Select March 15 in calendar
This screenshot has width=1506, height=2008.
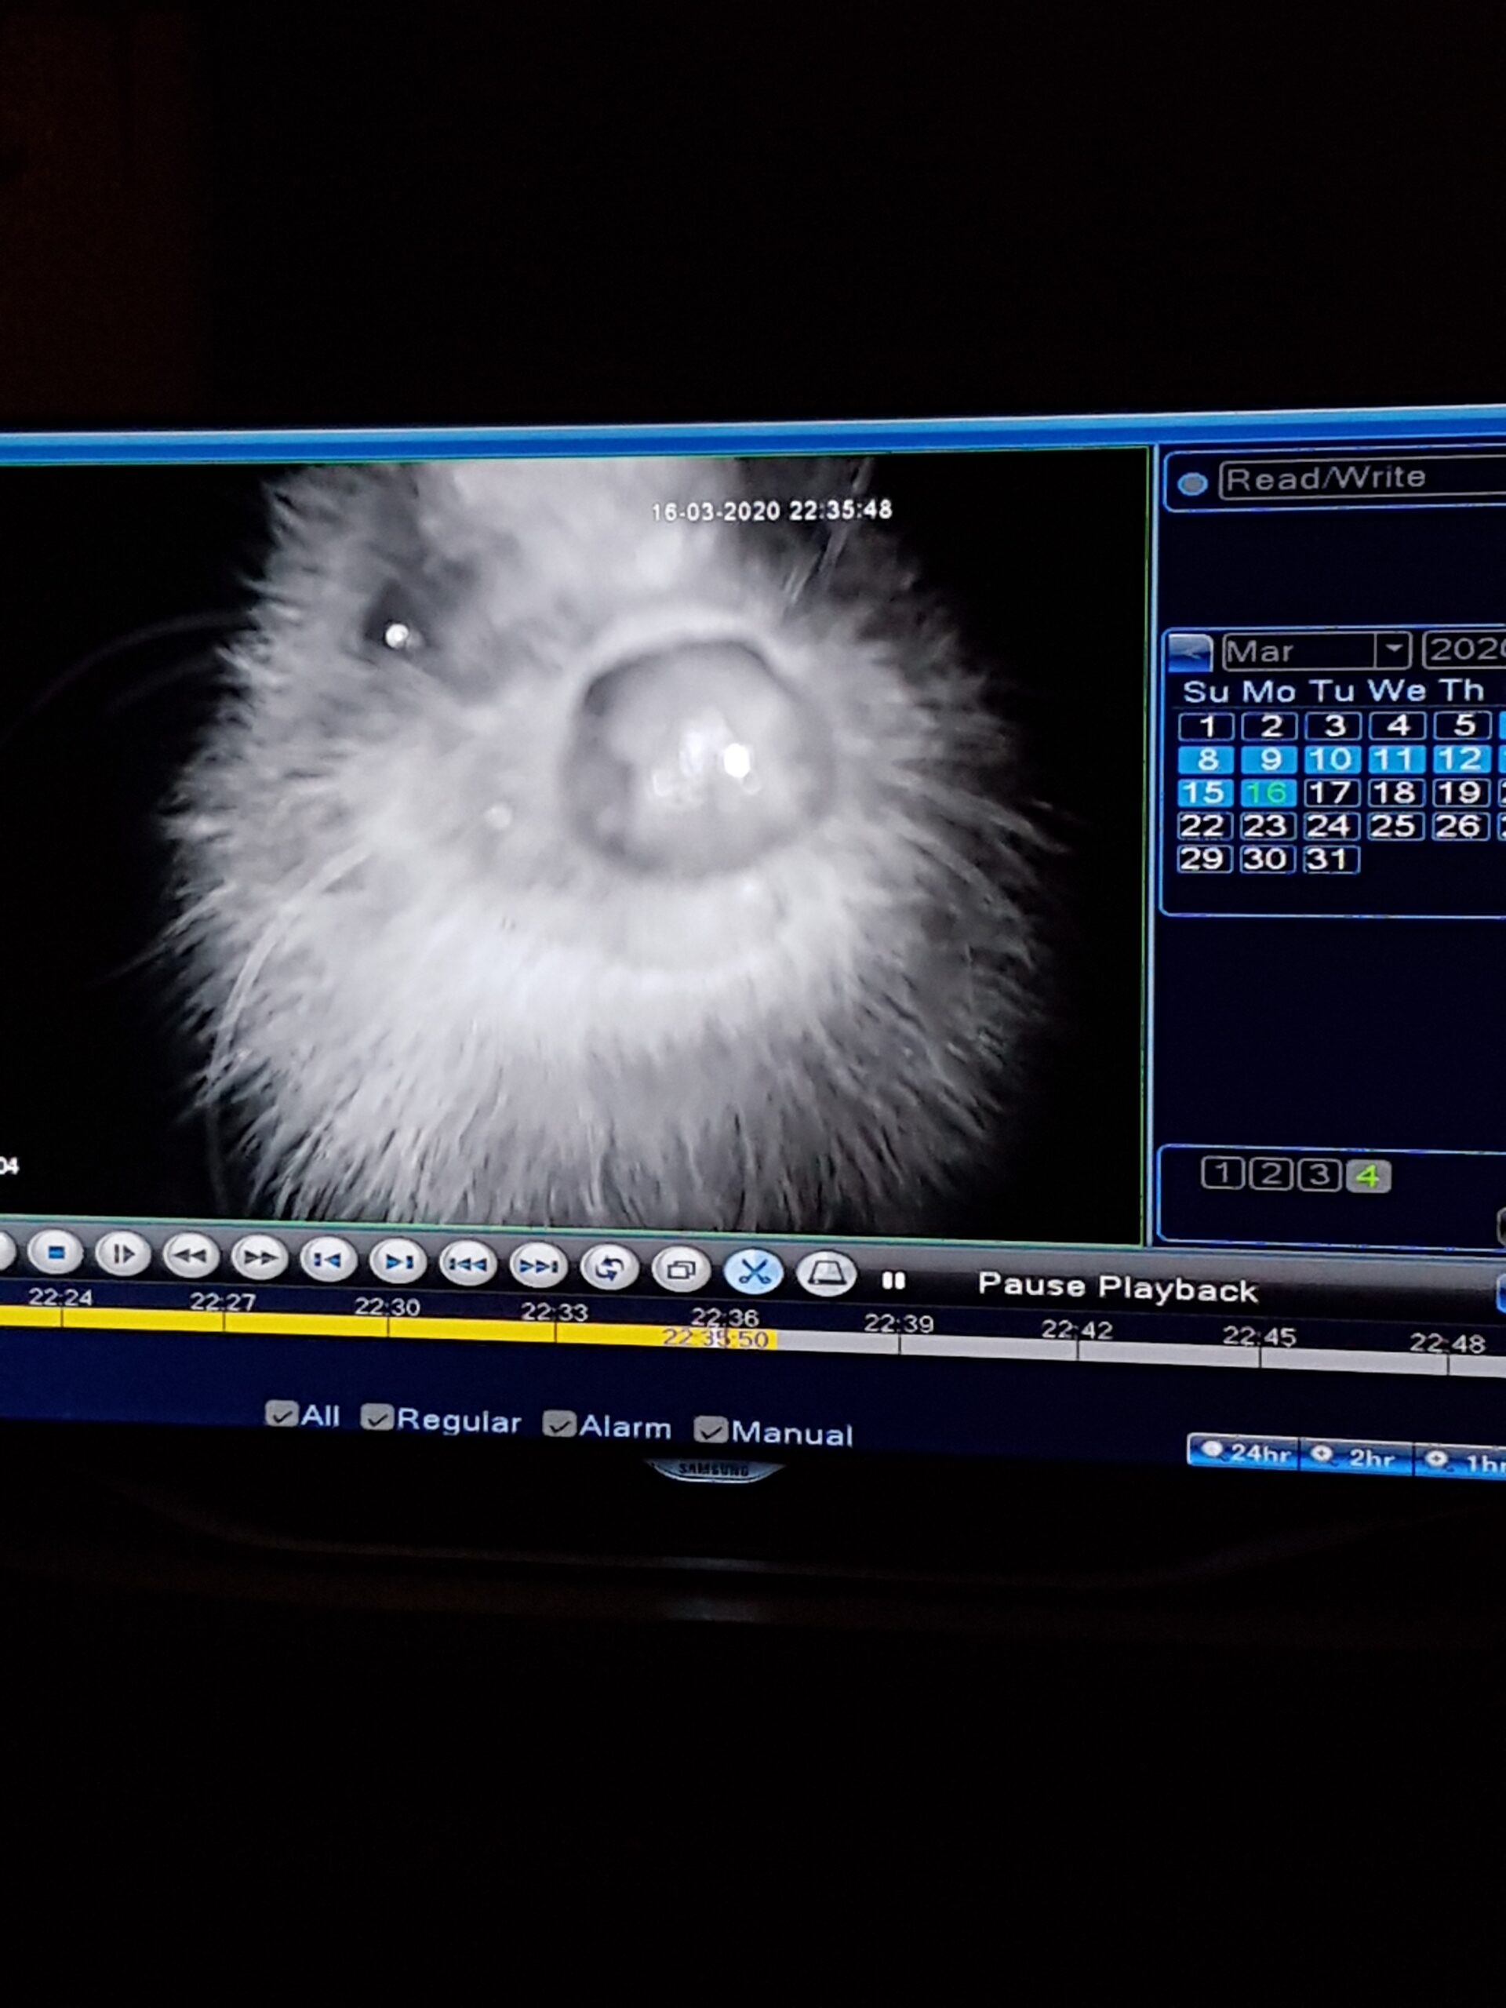click(x=1205, y=792)
